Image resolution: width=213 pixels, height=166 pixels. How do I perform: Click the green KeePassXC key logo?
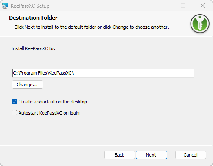[200, 24]
